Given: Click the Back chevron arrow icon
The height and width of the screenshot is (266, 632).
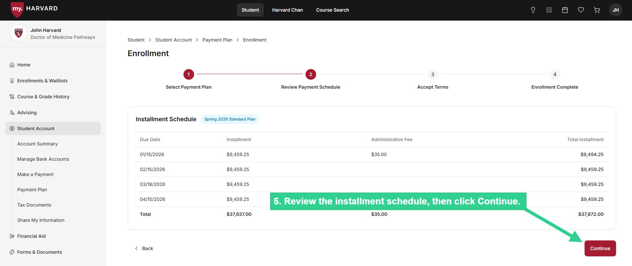Looking at the screenshot, I should pos(136,248).
